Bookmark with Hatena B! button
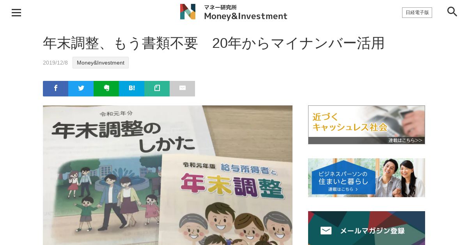468x245 pixels. [131, 88]
